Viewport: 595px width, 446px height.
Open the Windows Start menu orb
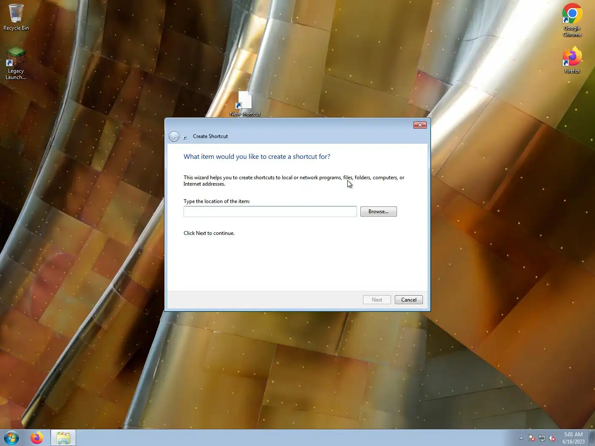[11, 438]
